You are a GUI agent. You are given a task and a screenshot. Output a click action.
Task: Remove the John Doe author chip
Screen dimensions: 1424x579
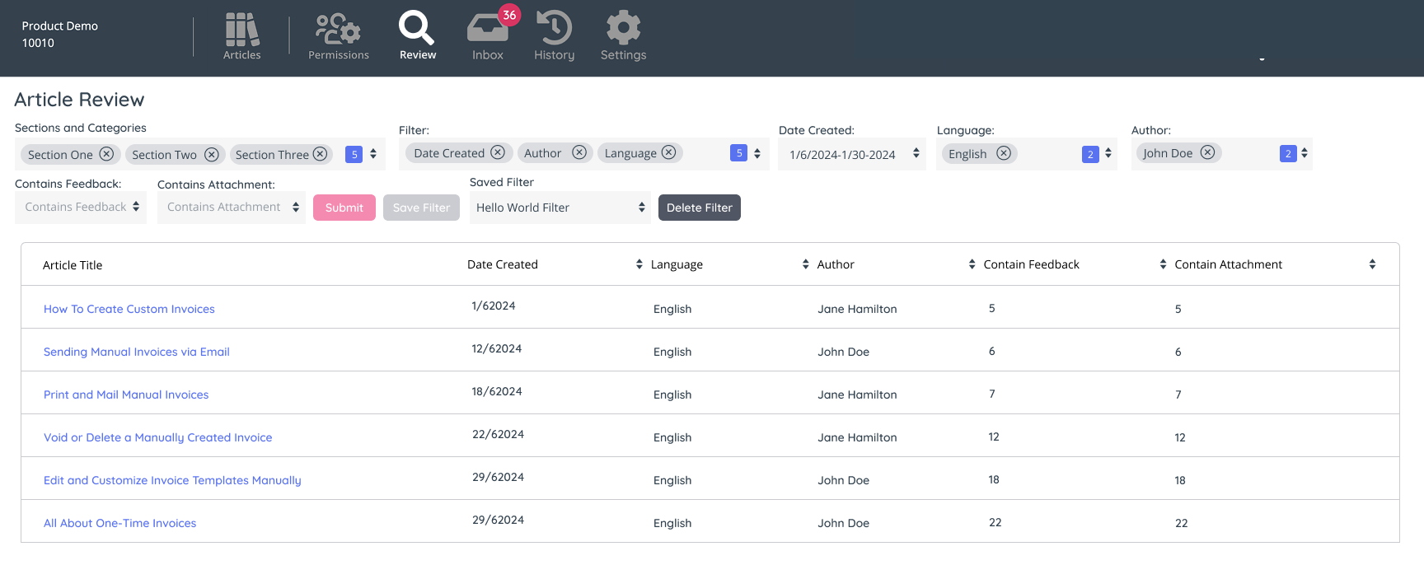point(1207,152)
